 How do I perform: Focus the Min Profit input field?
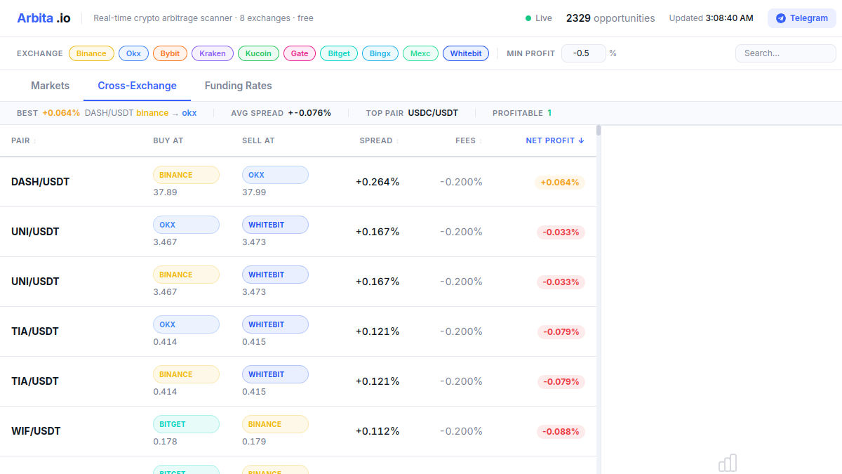click(584, 53)
